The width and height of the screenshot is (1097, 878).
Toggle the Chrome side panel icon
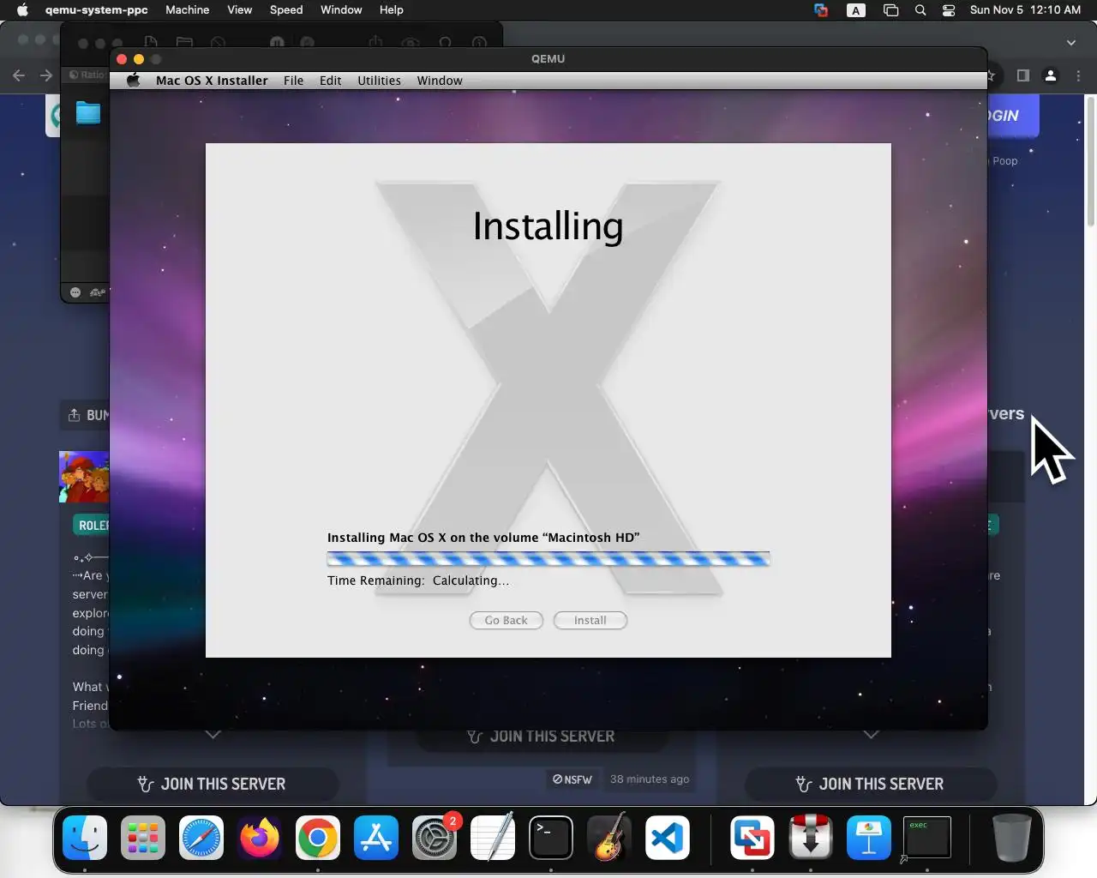[x=1022, y=75]
